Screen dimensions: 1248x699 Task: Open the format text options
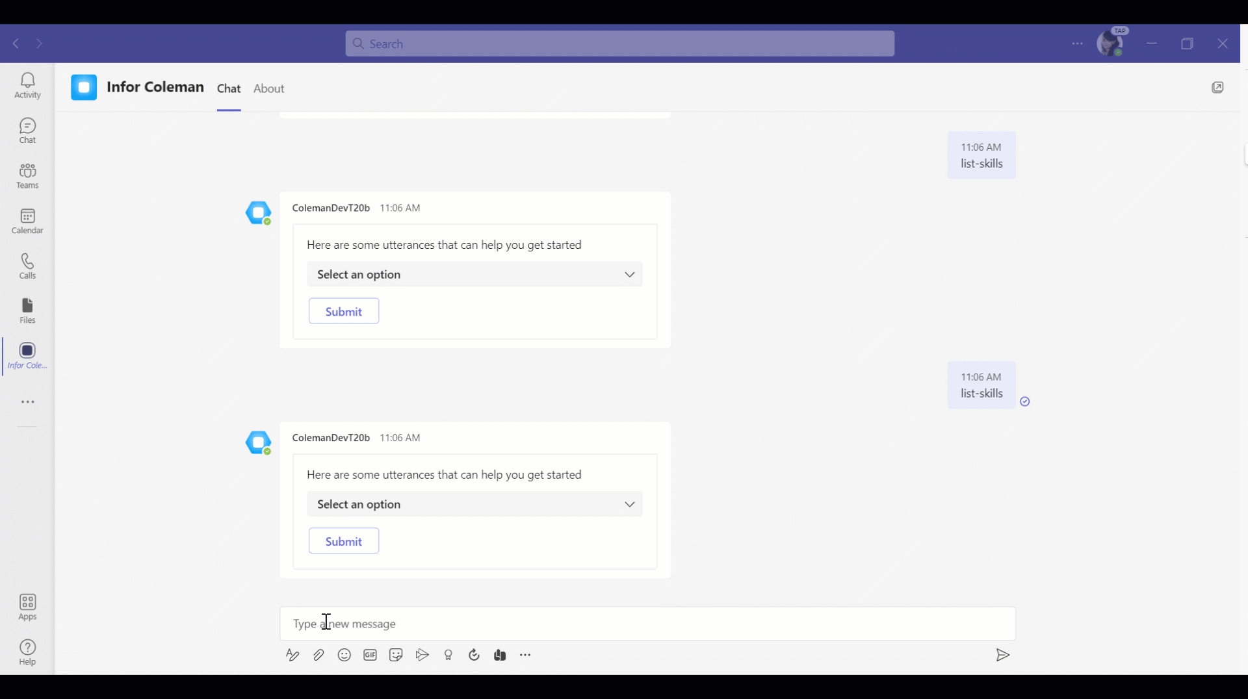click(x=292, y=655)
